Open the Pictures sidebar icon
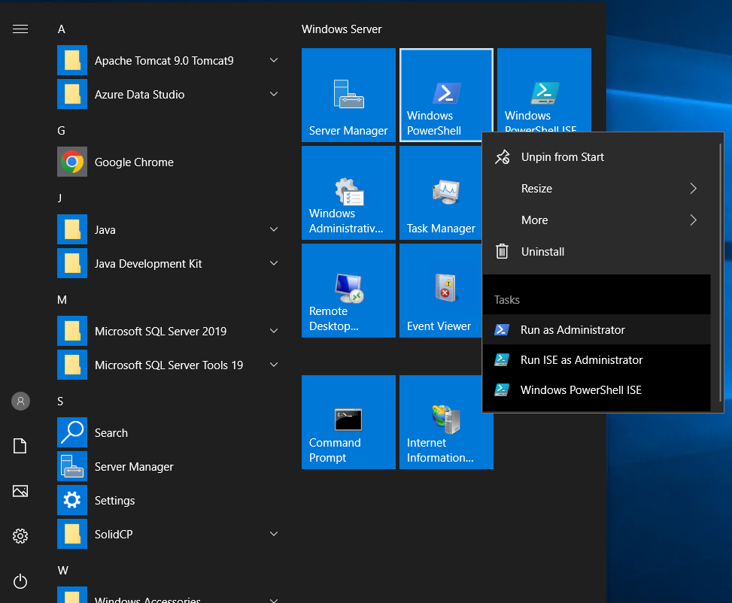 20,490
